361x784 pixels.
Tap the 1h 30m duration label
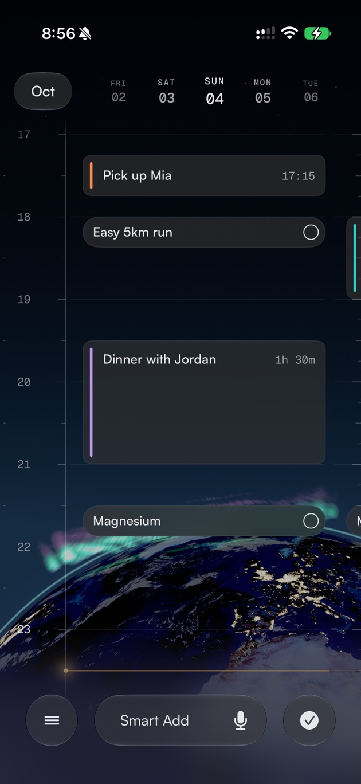tap(295, 360)
